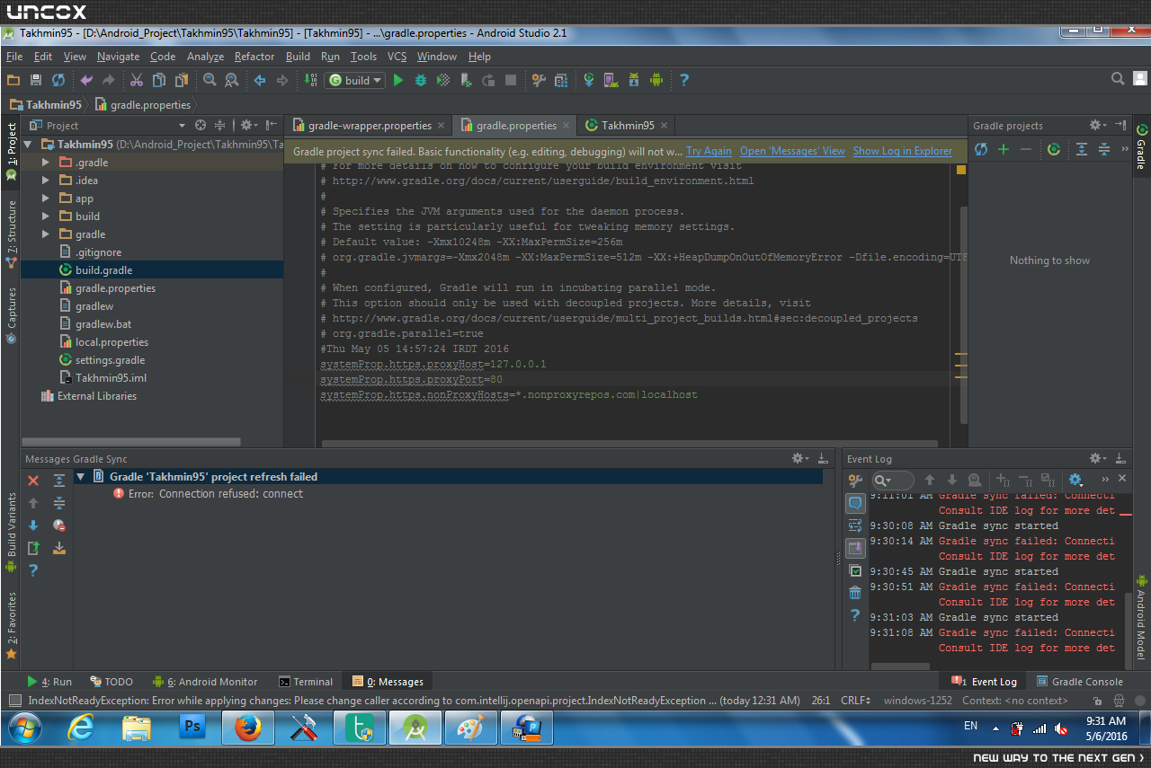Toggle the clock filter icon in Messages panel
Screen dimensions: 1151x768
[59, 525]
